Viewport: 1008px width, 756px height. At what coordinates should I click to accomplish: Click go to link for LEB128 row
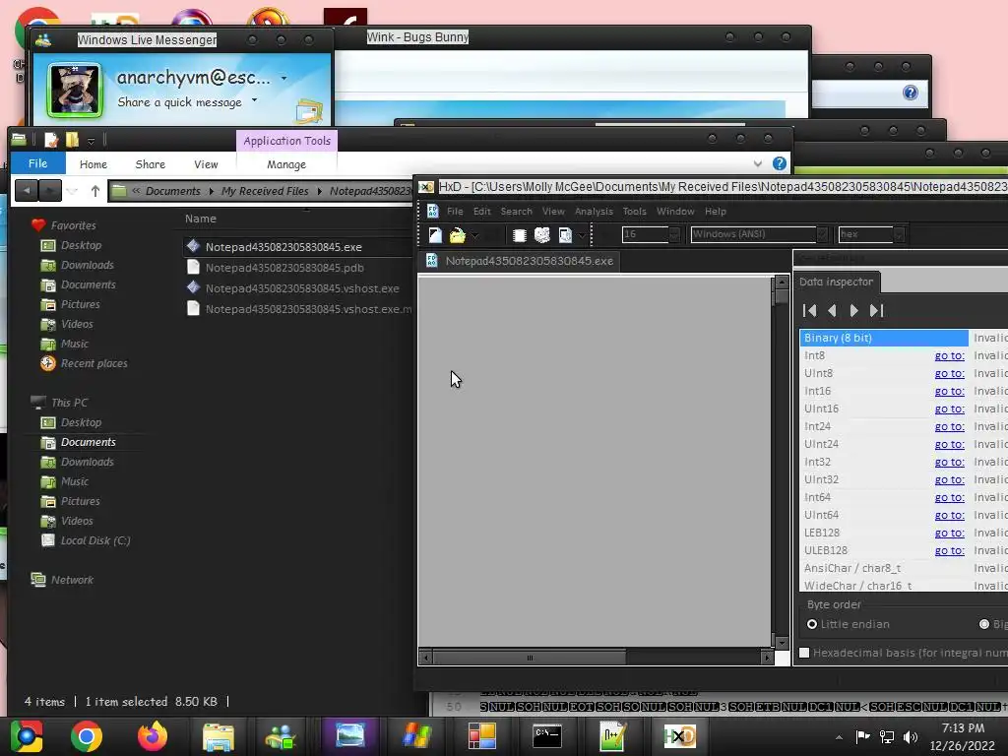click(x=950, y=533)
